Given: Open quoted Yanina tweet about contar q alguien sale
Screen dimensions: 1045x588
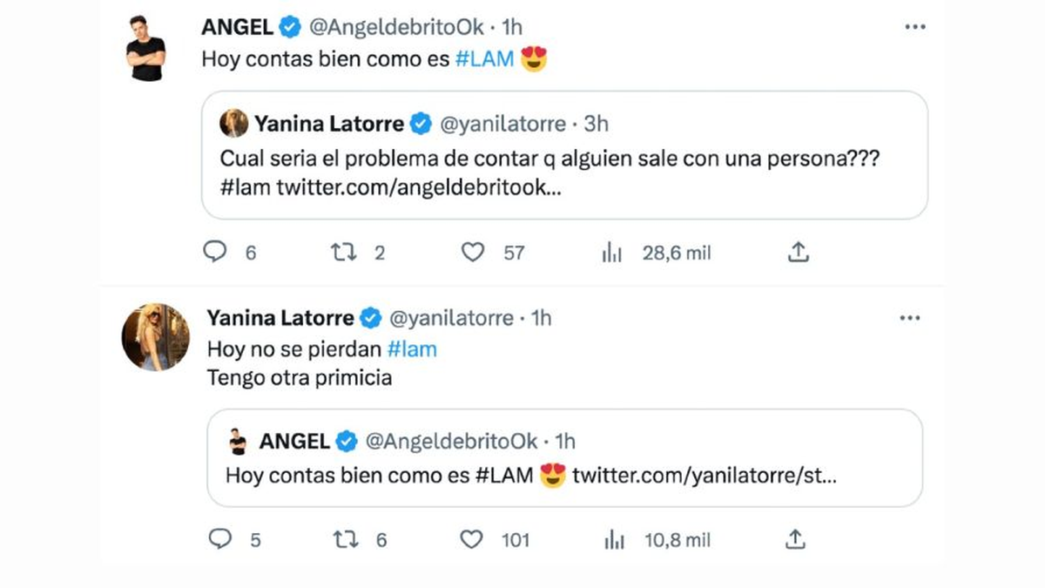Looking at the screenshot, I should pos(564,163).
